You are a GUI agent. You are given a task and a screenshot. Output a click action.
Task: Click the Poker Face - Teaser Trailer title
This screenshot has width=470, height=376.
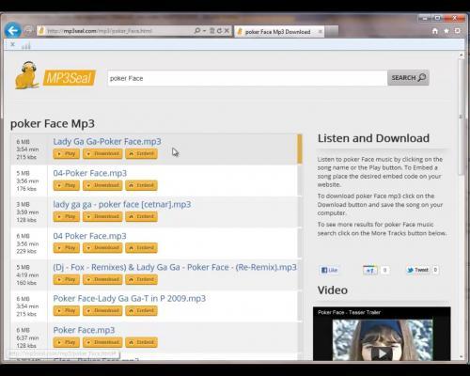tap(349, 312)
